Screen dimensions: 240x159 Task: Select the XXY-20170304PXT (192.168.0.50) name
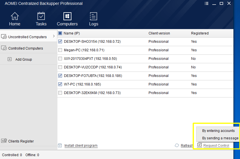90,59
